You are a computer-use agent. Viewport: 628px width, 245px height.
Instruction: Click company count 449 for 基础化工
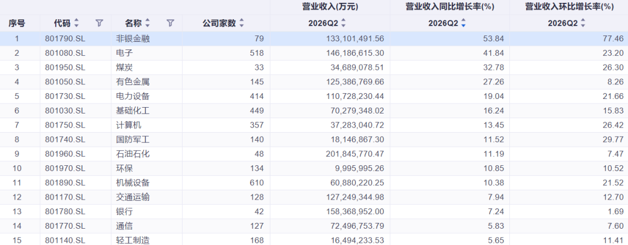tap(256, 111)
